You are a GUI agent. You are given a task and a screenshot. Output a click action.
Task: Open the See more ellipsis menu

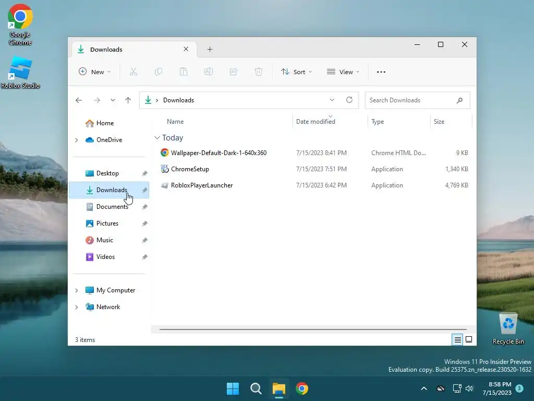(381, 72)
